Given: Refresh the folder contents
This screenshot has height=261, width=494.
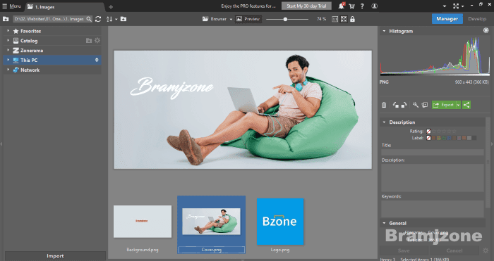Looking at the screenshot, I should [98, 19].
